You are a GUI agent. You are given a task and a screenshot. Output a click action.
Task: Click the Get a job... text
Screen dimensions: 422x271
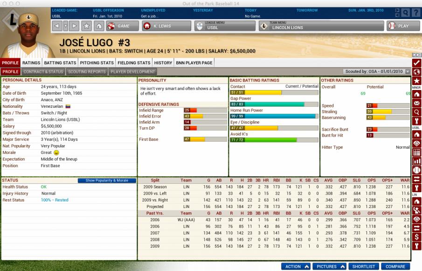(149, 16)
